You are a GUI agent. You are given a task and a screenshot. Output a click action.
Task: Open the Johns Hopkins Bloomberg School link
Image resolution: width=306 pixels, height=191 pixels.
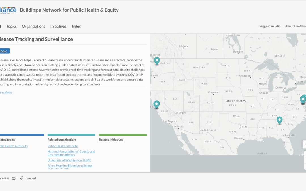coord(70,166)
